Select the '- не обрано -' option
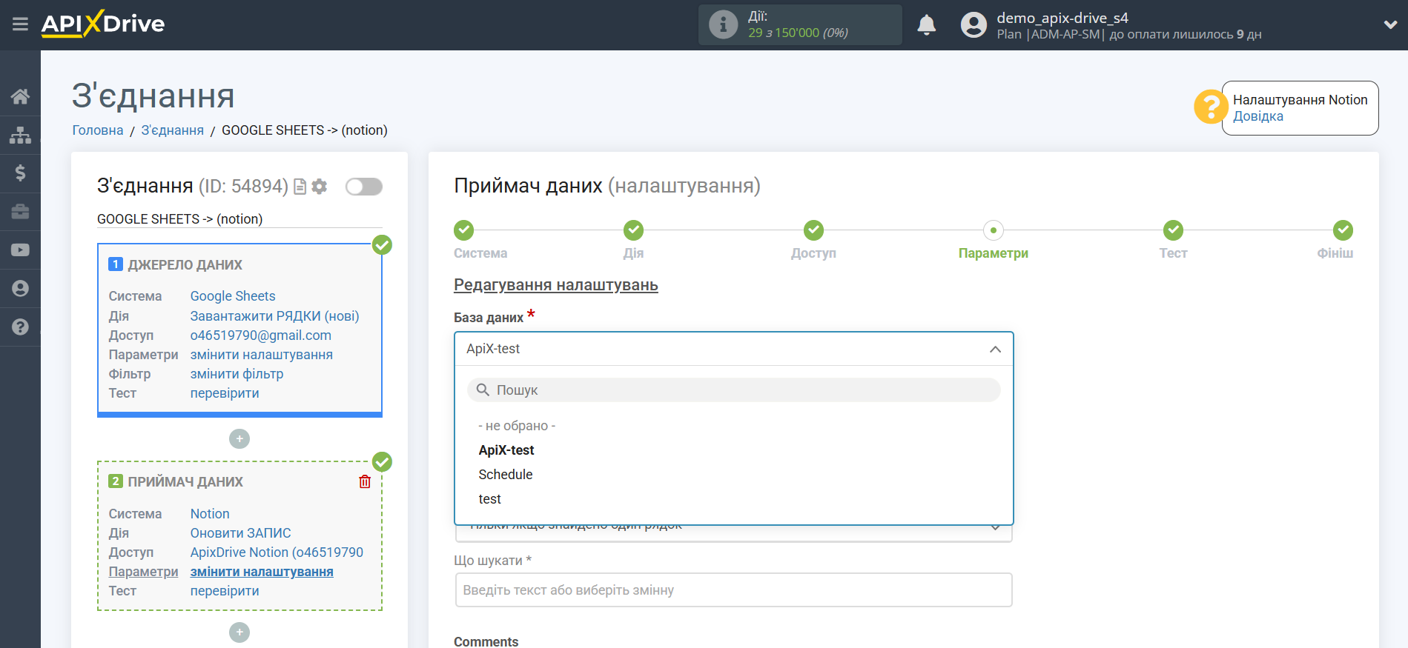Viewport: 1408px width, 648px height. 517,426
